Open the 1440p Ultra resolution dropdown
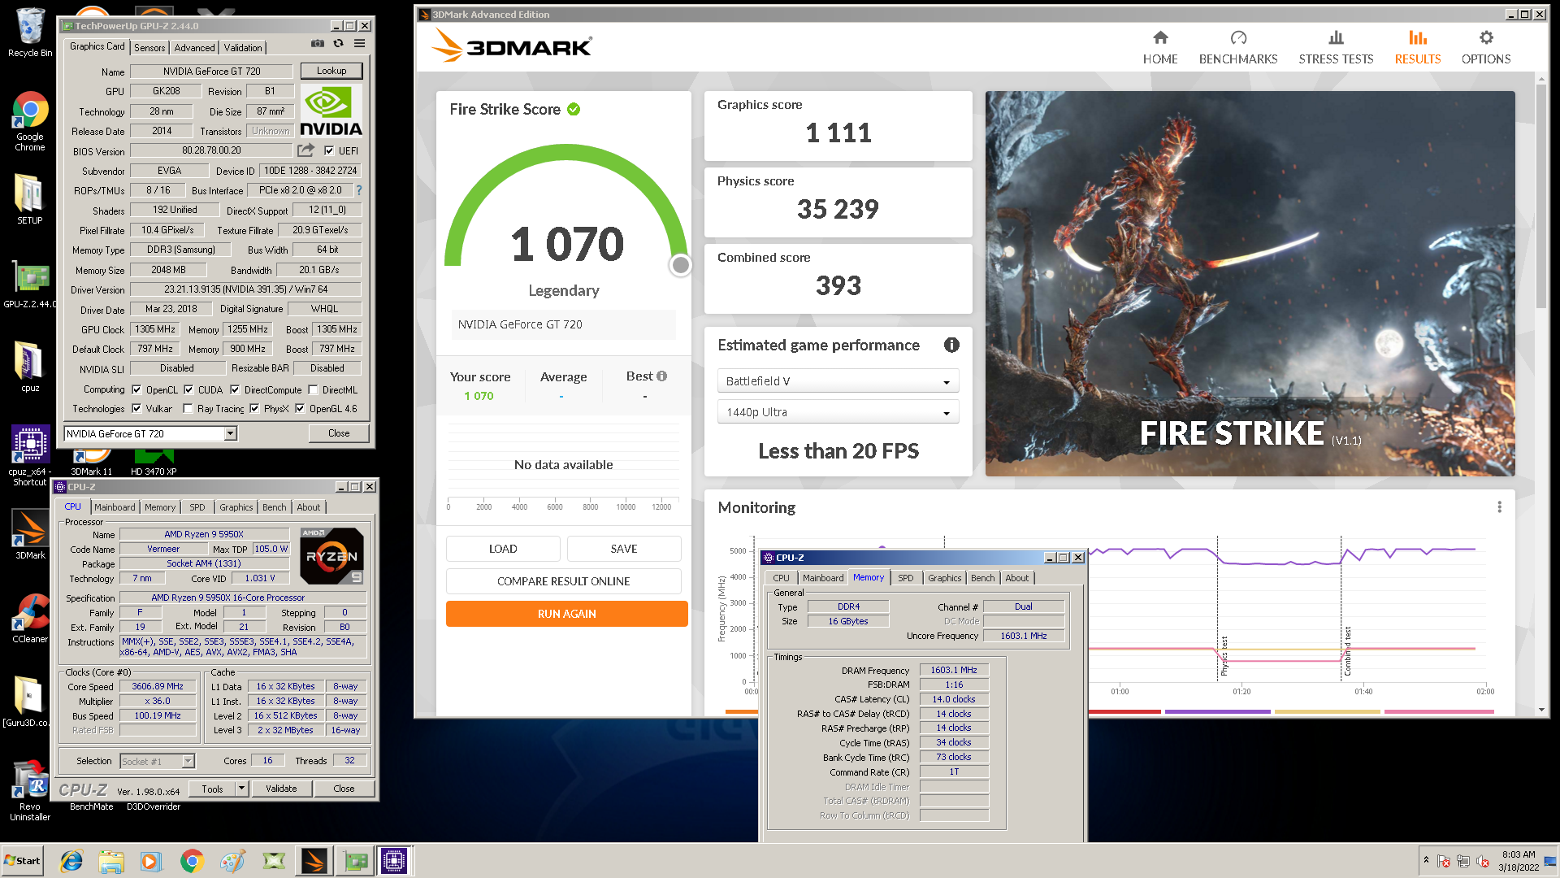Viewport: 1560px width, 878px height. (838, 412)
